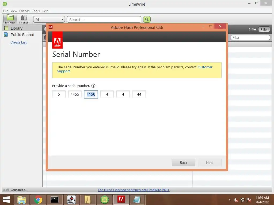The height and width of the screenshot is (205, 274).
Task: Open the Windows Start button
Action: point(6,200)
